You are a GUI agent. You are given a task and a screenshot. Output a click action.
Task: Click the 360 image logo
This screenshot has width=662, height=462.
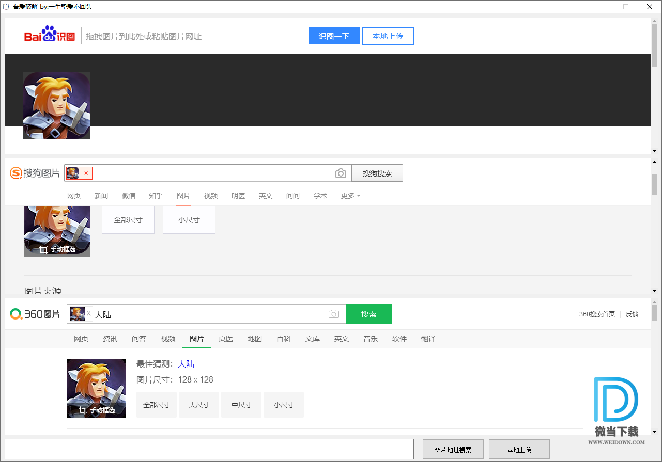pyautogui.click(x=35, y=314)
